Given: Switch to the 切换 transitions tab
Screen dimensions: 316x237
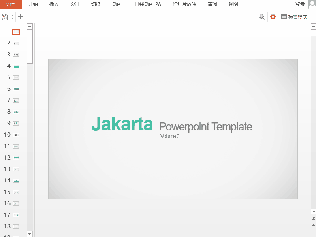Looking at the screenshot, I should coord(96,4).
